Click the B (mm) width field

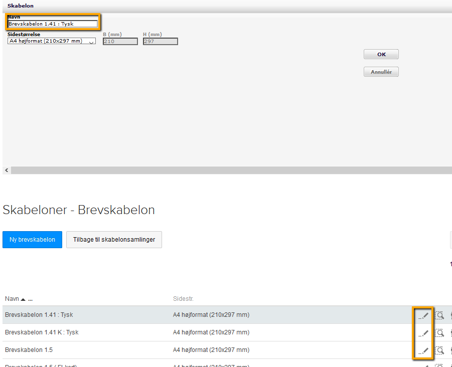pos(120,42)
